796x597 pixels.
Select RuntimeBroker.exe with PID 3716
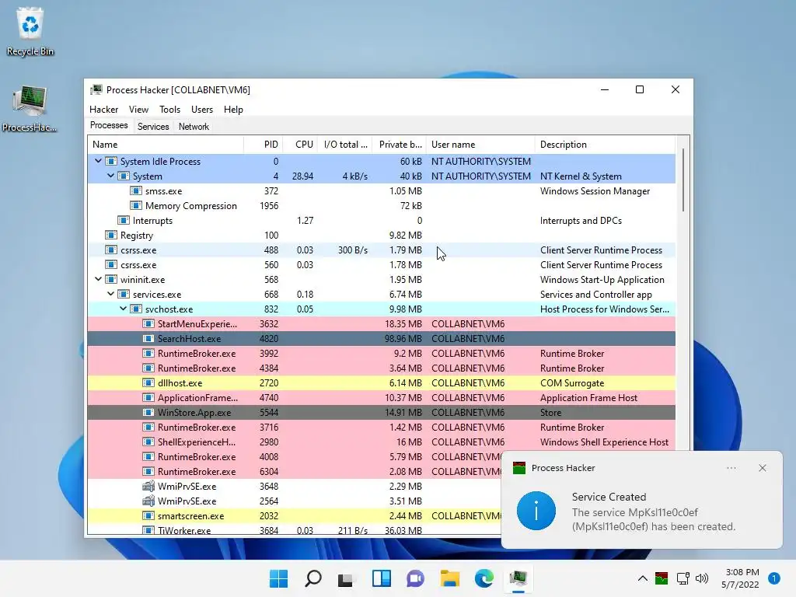381,427
